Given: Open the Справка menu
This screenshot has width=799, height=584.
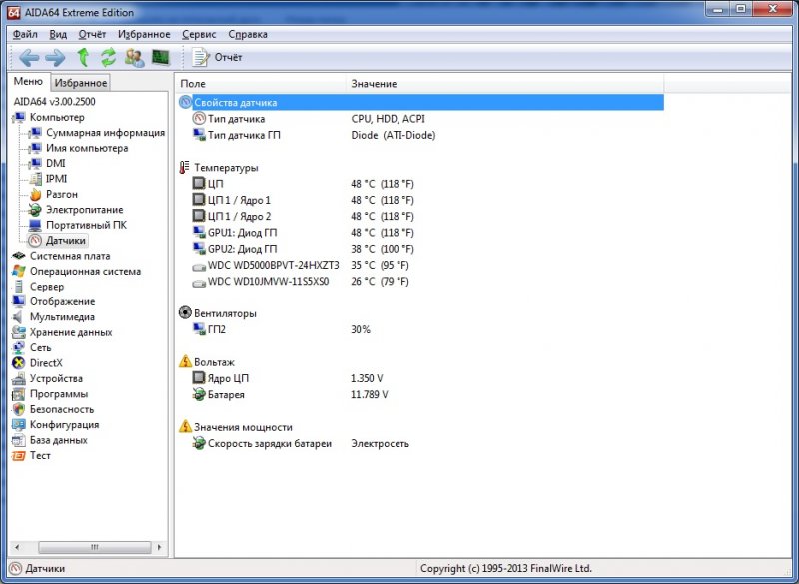Looking at the screenshot, I should [248, 34].
